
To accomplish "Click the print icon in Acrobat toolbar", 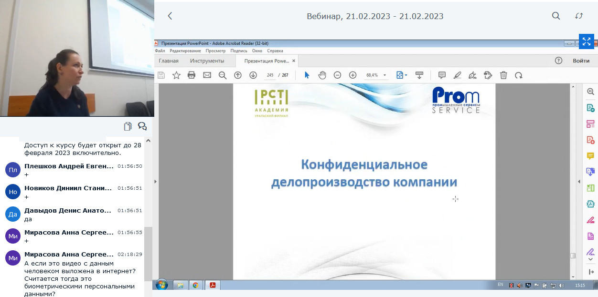I will [x=192, y=75].
